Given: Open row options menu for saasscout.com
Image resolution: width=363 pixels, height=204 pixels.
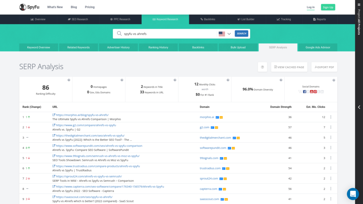Looking at the screenshot, I should point(331,199).
